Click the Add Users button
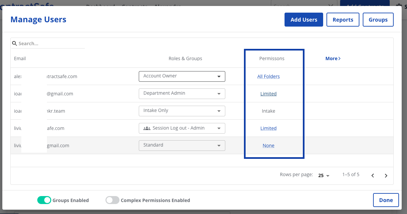 pos(304,19)
